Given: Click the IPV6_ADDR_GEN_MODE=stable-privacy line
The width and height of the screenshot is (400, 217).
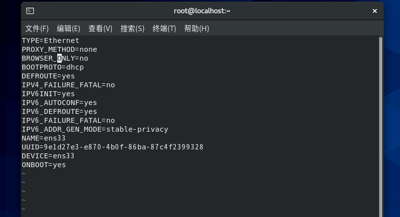Looking at the screenshot, I should click(95, 129).
